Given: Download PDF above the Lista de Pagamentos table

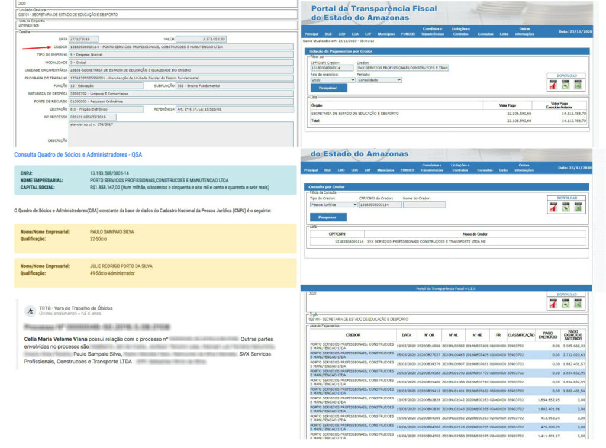Looking at the screenshot, I should tap(553, 304).
